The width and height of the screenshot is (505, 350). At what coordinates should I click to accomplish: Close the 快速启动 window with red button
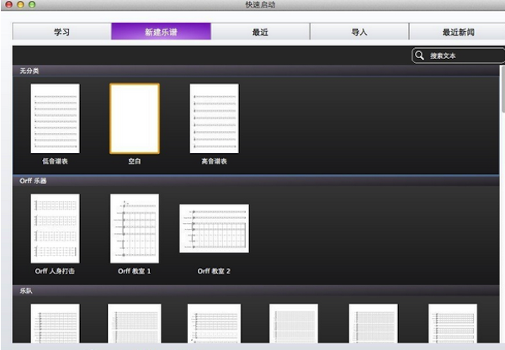pos(9,4)
